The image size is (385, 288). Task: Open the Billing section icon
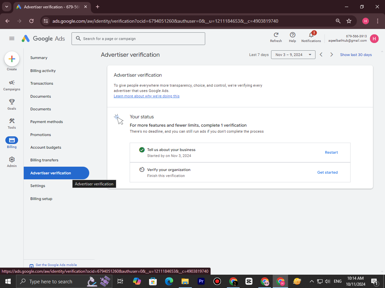click(12, 140)
